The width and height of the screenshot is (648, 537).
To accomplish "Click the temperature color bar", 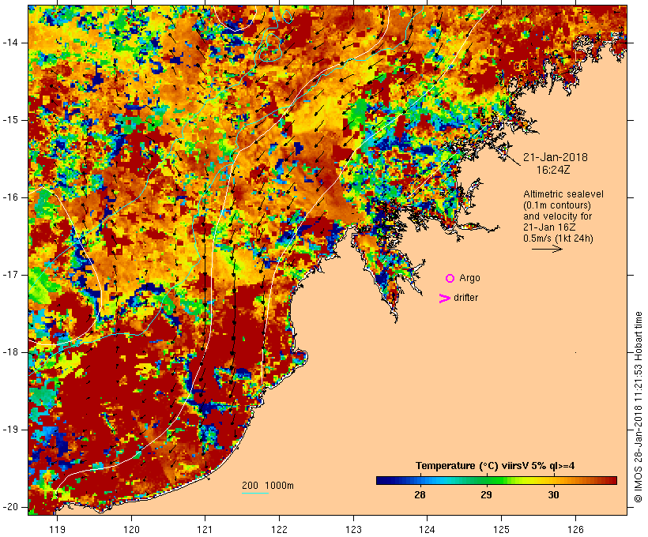I will tap(496, 480).
